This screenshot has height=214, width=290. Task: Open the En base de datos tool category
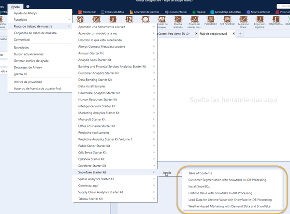(113, 12)
